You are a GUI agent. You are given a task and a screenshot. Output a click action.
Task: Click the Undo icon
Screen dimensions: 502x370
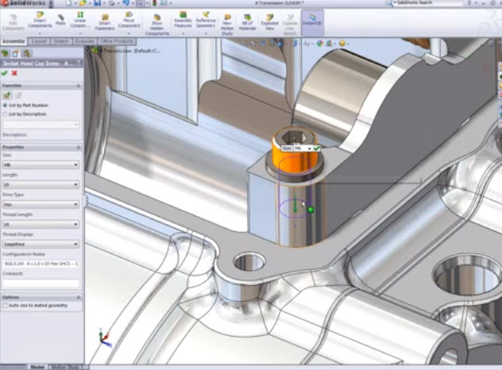point(125,3)
